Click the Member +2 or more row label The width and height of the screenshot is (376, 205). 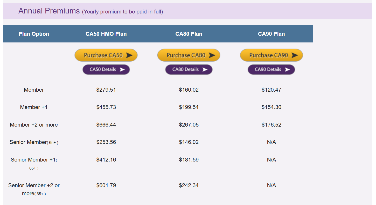click(34, 125)
